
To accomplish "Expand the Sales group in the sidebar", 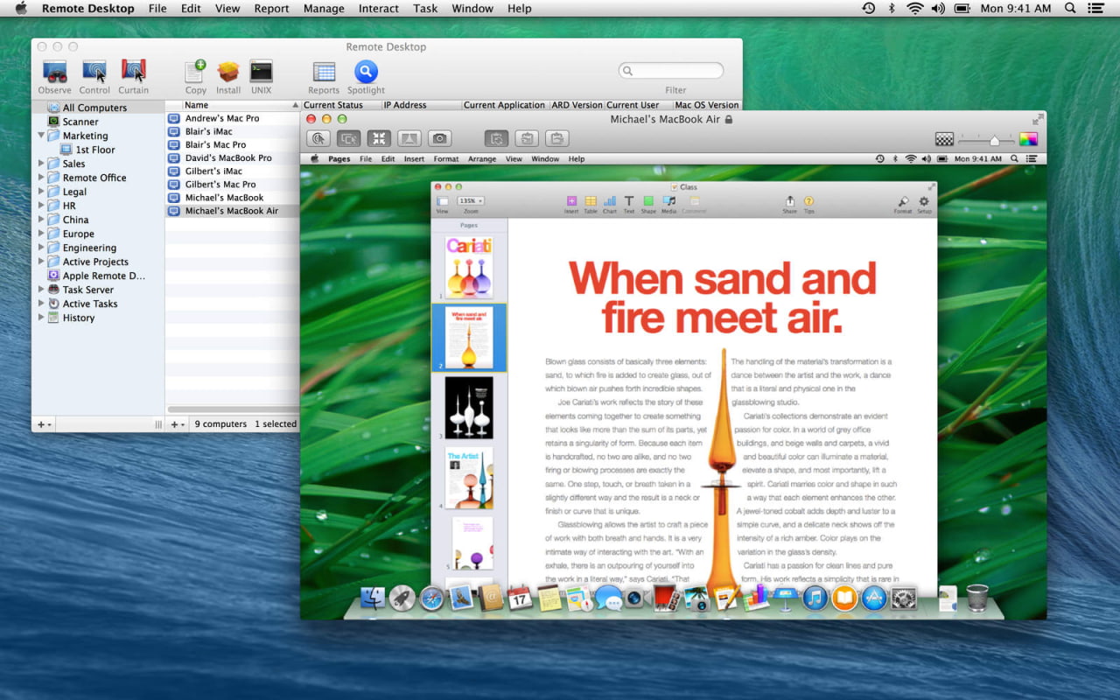I will [x=41, y=164].
